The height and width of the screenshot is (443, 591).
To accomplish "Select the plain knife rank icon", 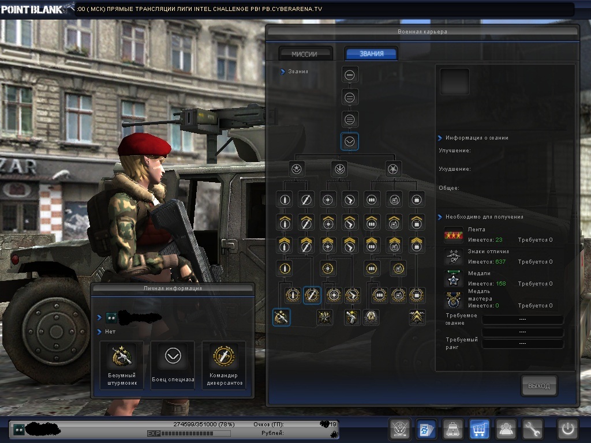I will pyautogui.click(x=306, y=200).
